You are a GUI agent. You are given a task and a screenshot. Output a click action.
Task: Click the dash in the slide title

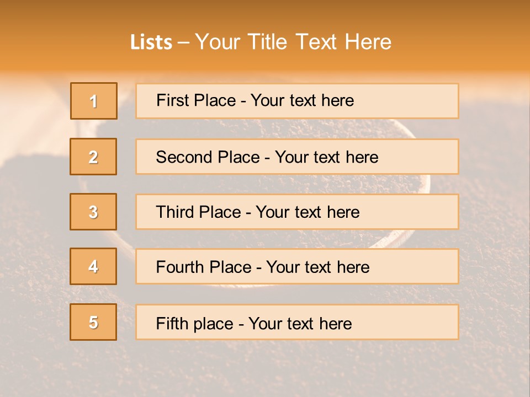click(184, 42)
